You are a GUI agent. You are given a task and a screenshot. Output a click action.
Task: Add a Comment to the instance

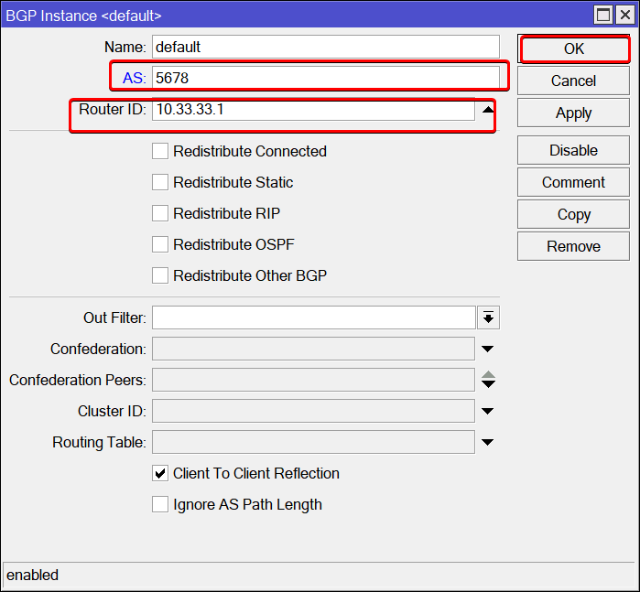(573, 182)
